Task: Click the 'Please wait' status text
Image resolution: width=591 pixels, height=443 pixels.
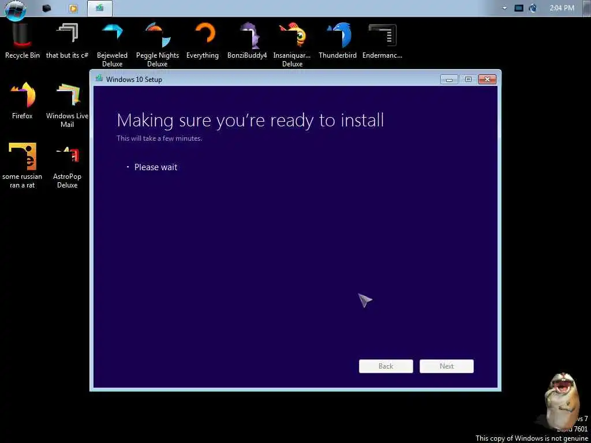Action: pos(156,167)
